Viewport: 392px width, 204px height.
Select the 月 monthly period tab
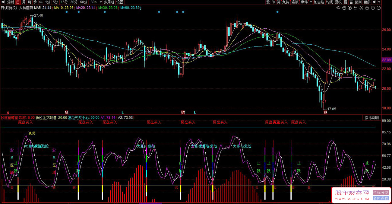[29, 2]
